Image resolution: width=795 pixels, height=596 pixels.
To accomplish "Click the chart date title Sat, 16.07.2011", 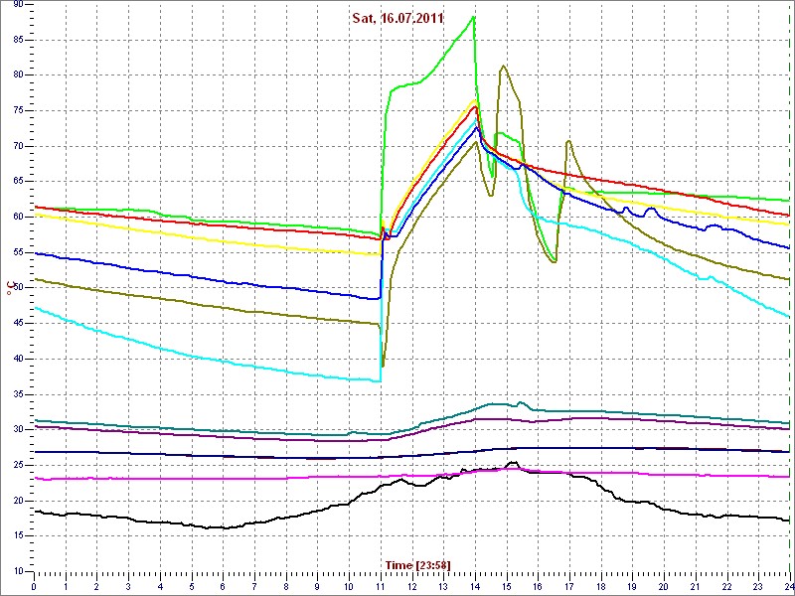I will click(398, 19).
